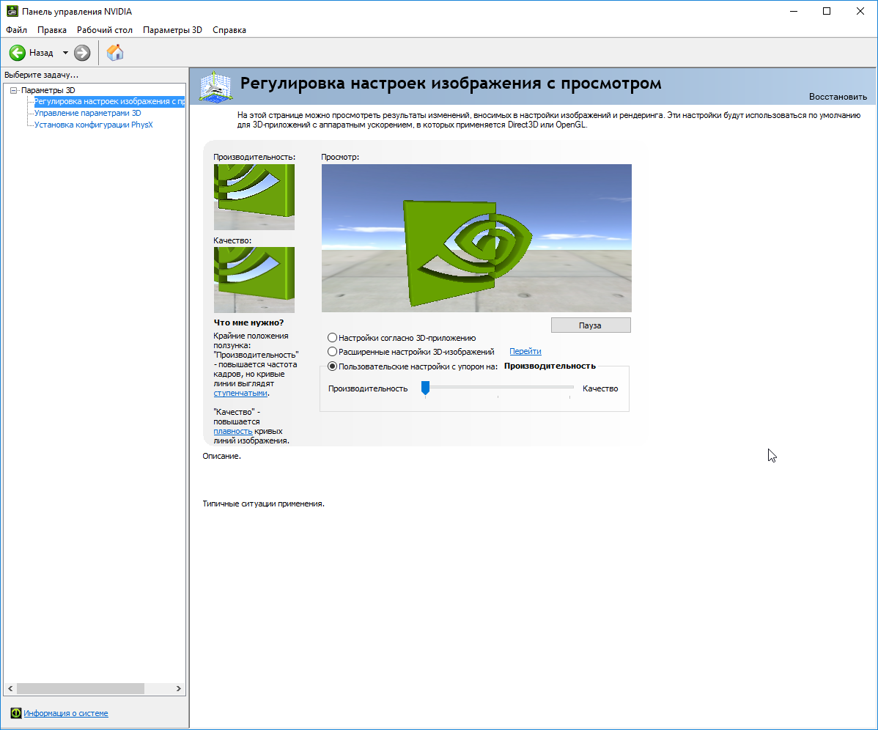Click the Описание. label
Image resolution: width=878 pixels, height=730 pixels.
(222, 456)
